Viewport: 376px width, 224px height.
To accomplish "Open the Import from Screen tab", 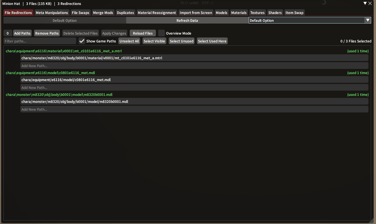I will pos(196,12).
